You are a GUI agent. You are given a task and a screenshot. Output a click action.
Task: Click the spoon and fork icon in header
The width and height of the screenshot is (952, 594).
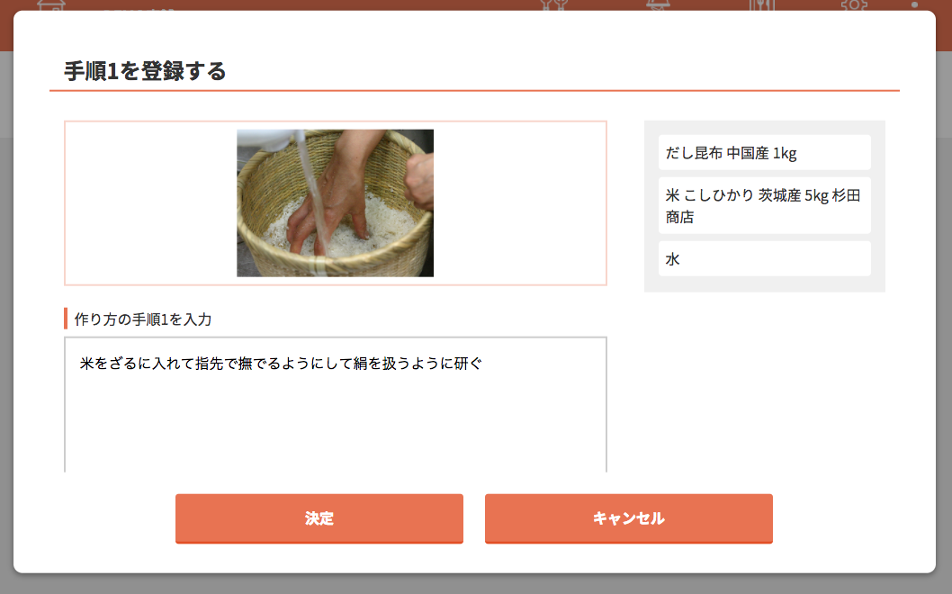pyautogui.click(x=553, y=4)
